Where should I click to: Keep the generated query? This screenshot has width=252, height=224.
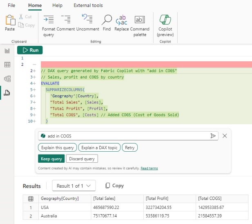[51, 159]
